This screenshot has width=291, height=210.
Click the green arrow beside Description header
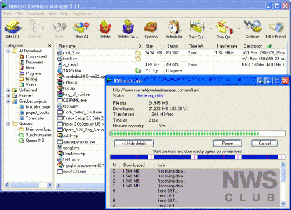point(269,46)
